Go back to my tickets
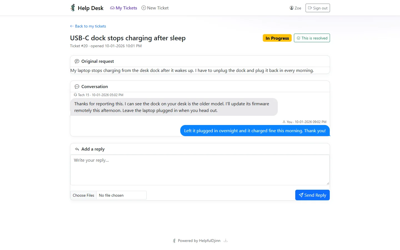 88,26
